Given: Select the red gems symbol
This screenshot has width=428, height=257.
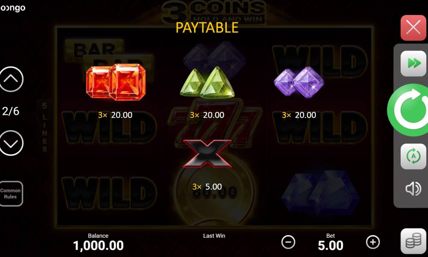Looking at the screenshot, I should tap(116, 82).
